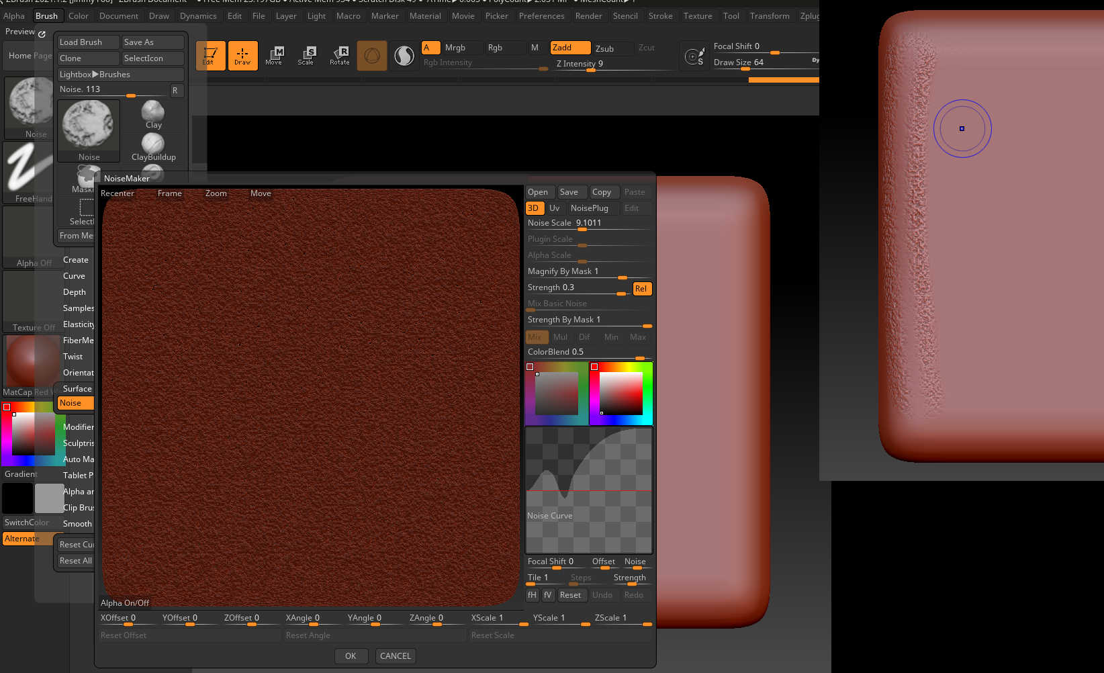The image size is (1104, 673).
Task: Select black secondary color swatch
Action: (x=17, y=498)
